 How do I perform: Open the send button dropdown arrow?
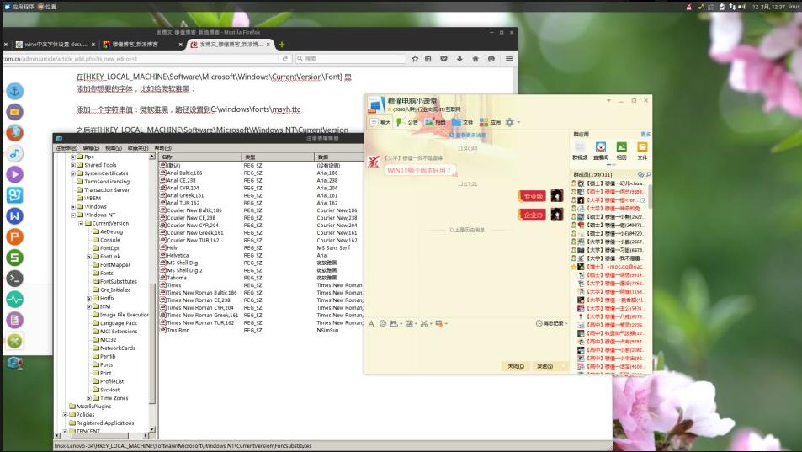563,366
